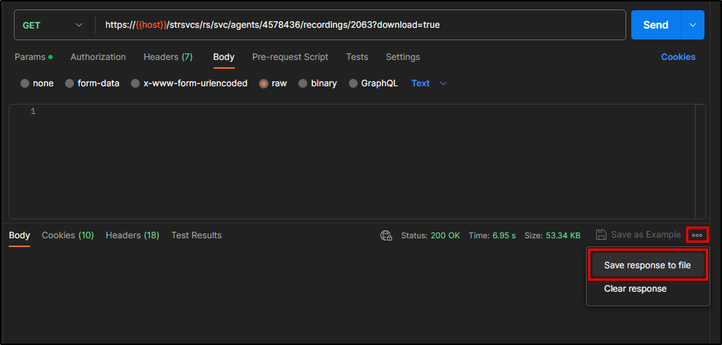722x345 pixels.
Task: Select the none body radio button
Action: (x=25, y=83)
